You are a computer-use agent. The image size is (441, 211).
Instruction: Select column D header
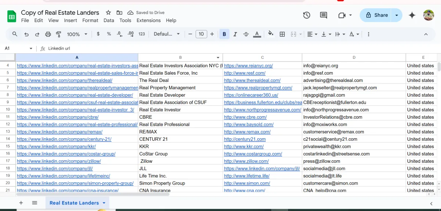(x=354, y=57)
